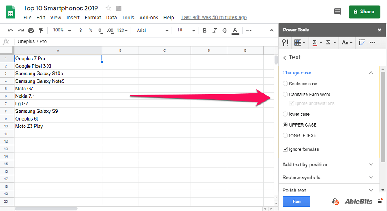The image size is (387, 211).
Task: Toggle strikethrough formatting
Action: [x=224, y=31]
